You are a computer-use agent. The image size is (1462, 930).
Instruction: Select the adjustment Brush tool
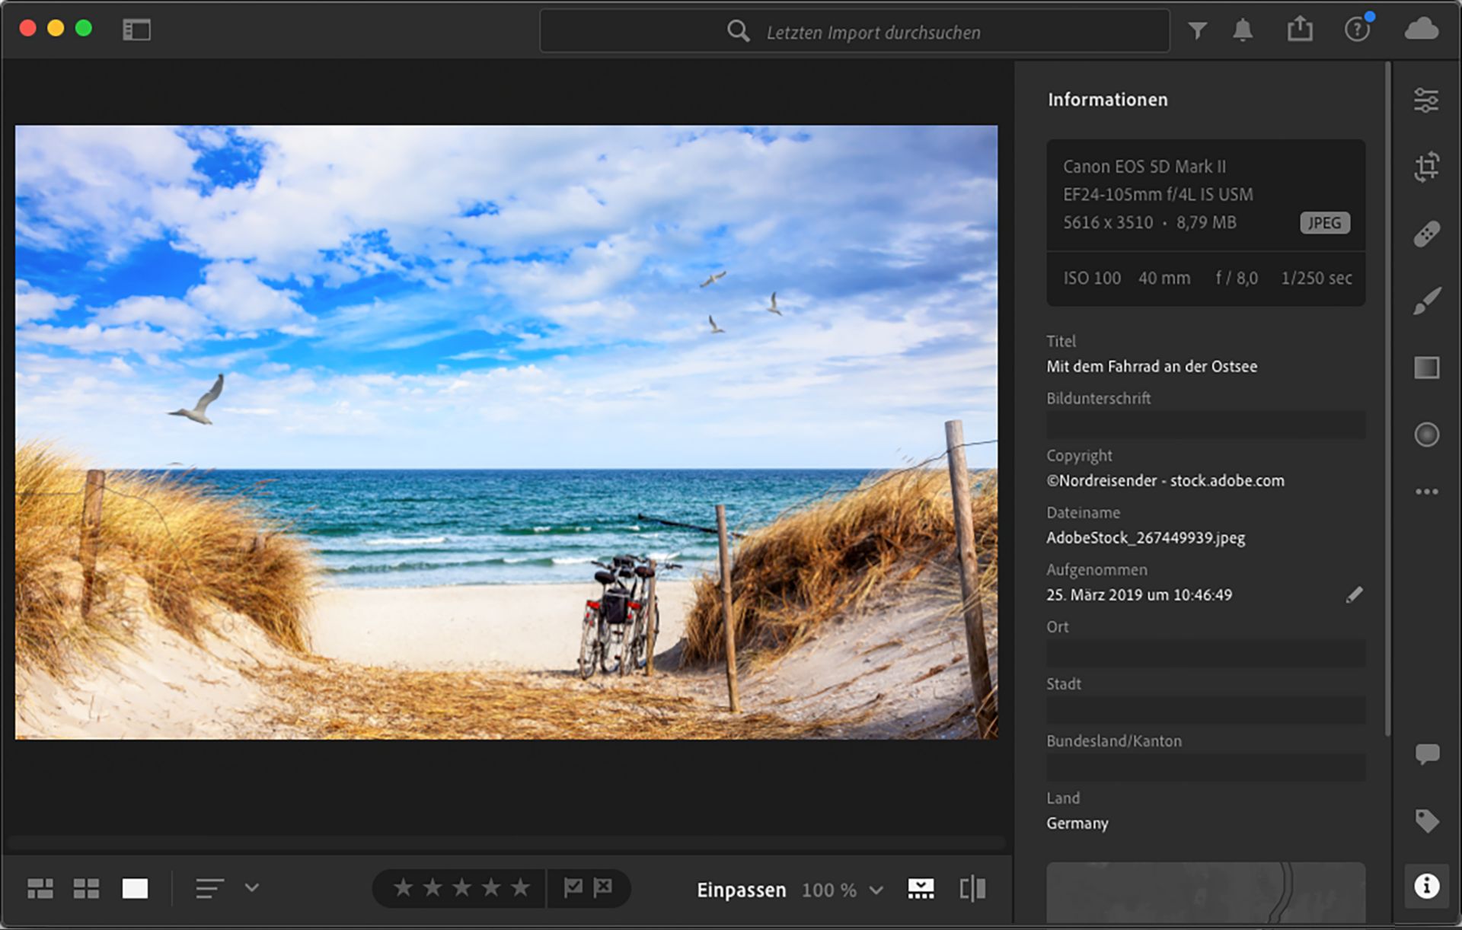coord(1425,301)
